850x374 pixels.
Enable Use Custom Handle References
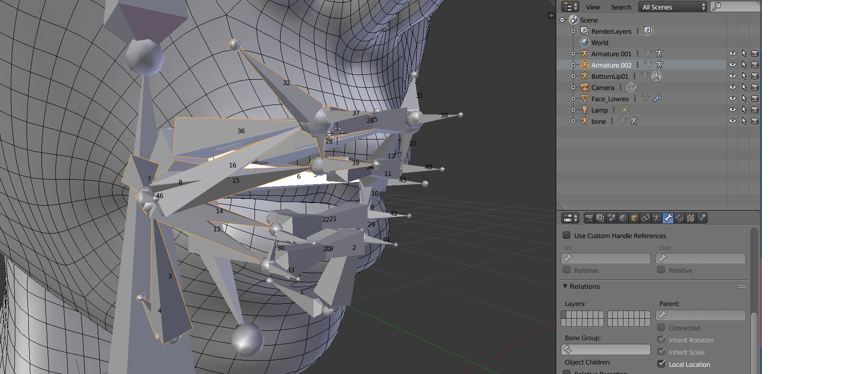(x=567, y=235)
